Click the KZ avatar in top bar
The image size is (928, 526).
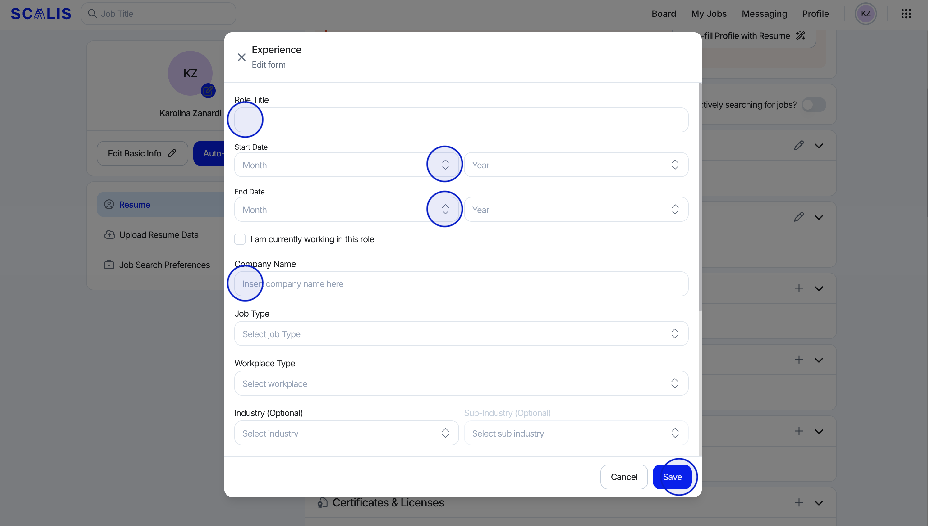click(x=866, y=14)
